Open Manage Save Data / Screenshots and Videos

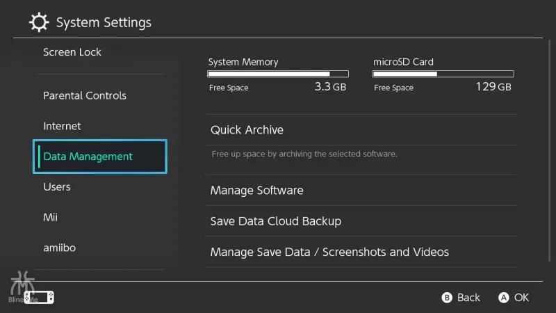[361, 252]
